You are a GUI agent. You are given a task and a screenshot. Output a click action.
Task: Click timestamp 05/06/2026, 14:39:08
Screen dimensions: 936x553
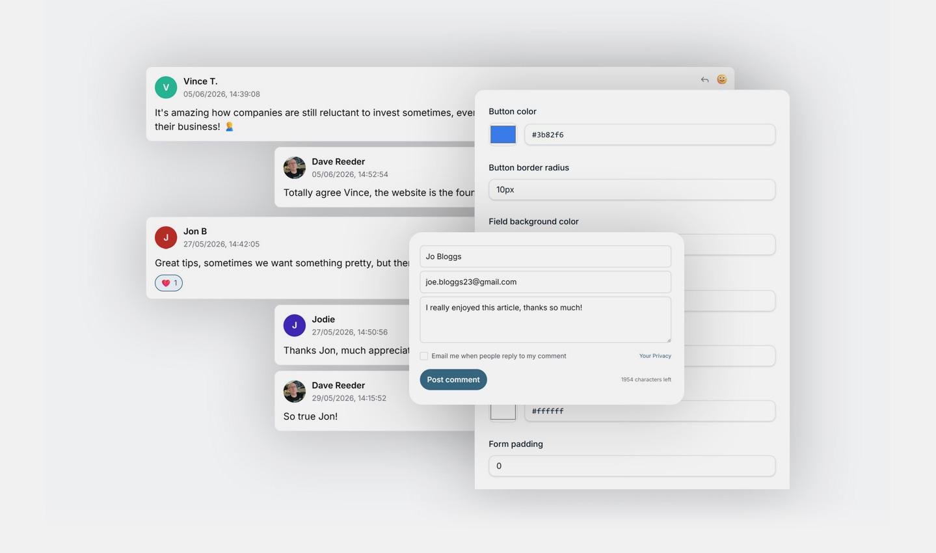tap(222, 94)
